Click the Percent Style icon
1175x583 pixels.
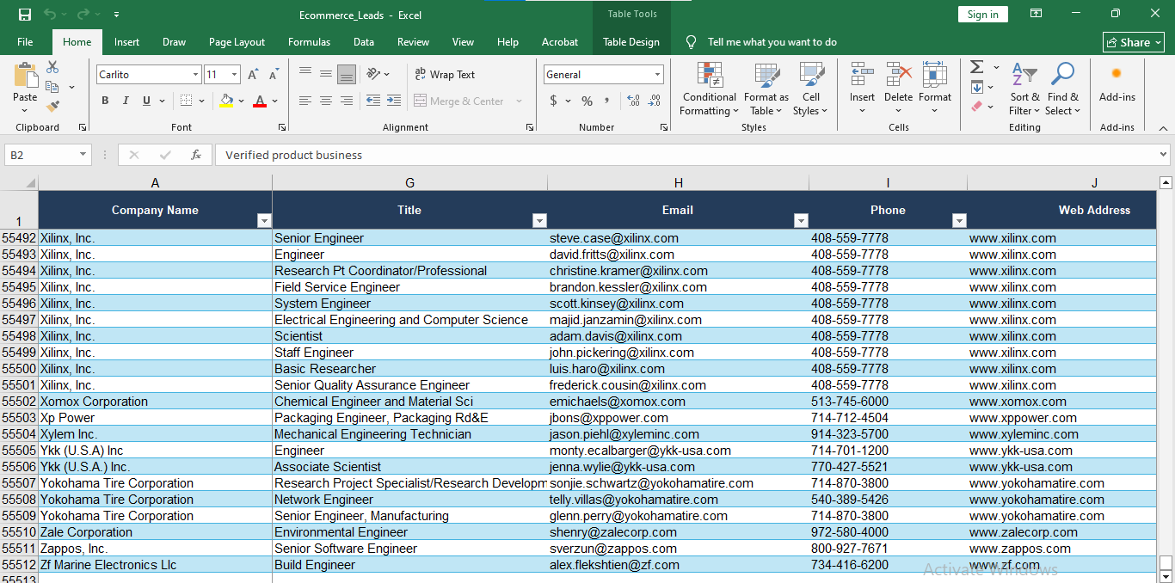(x=587, y=101)
